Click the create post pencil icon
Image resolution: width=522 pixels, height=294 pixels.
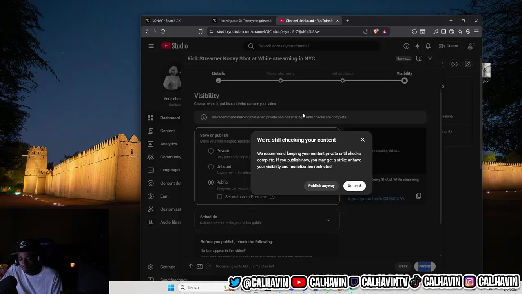point(467,64)
